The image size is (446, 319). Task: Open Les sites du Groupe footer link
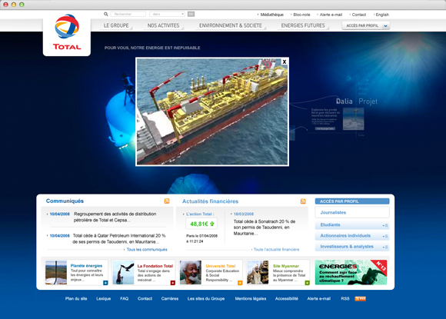point(206,298)
